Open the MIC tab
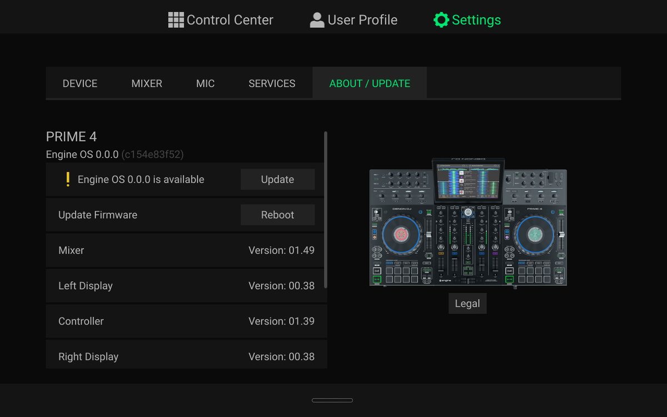 [x=205, y=83]
